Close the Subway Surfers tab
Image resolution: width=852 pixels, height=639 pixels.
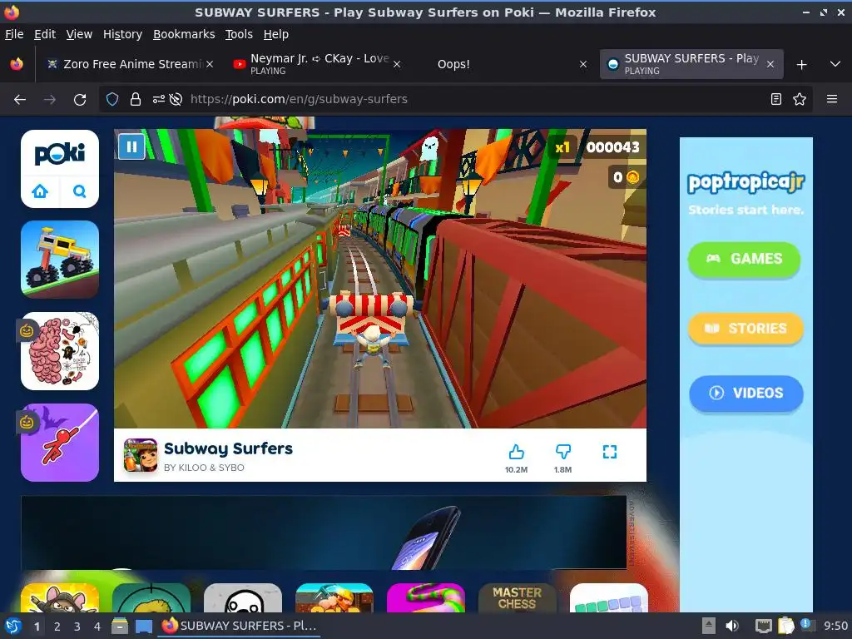click(x=770, y=64)
